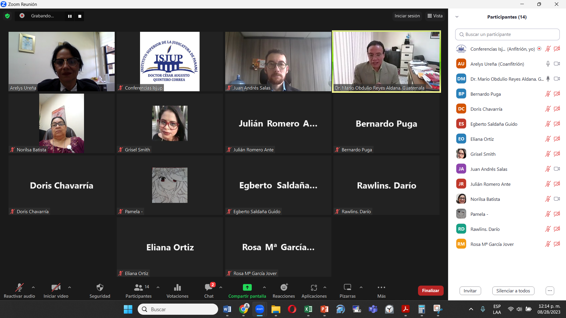Click the Buscar un participante search field
The image size is (566, 318).
click(x=507, y=34)
